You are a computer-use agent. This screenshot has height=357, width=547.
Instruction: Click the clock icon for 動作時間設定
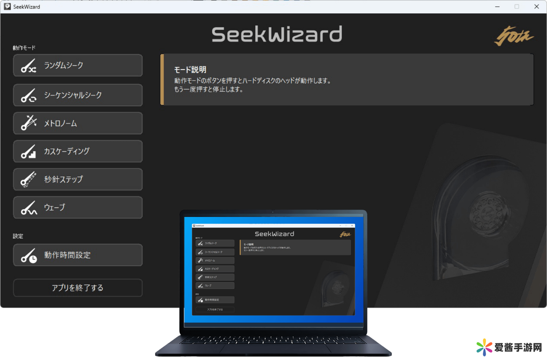click(28, 256)
